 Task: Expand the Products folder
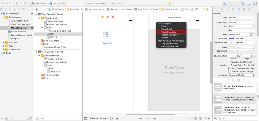click(x=4, y=42)
